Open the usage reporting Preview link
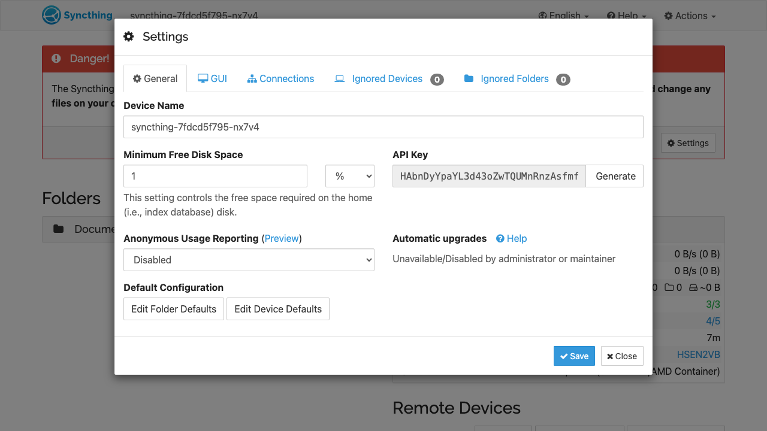 (282, 238)
